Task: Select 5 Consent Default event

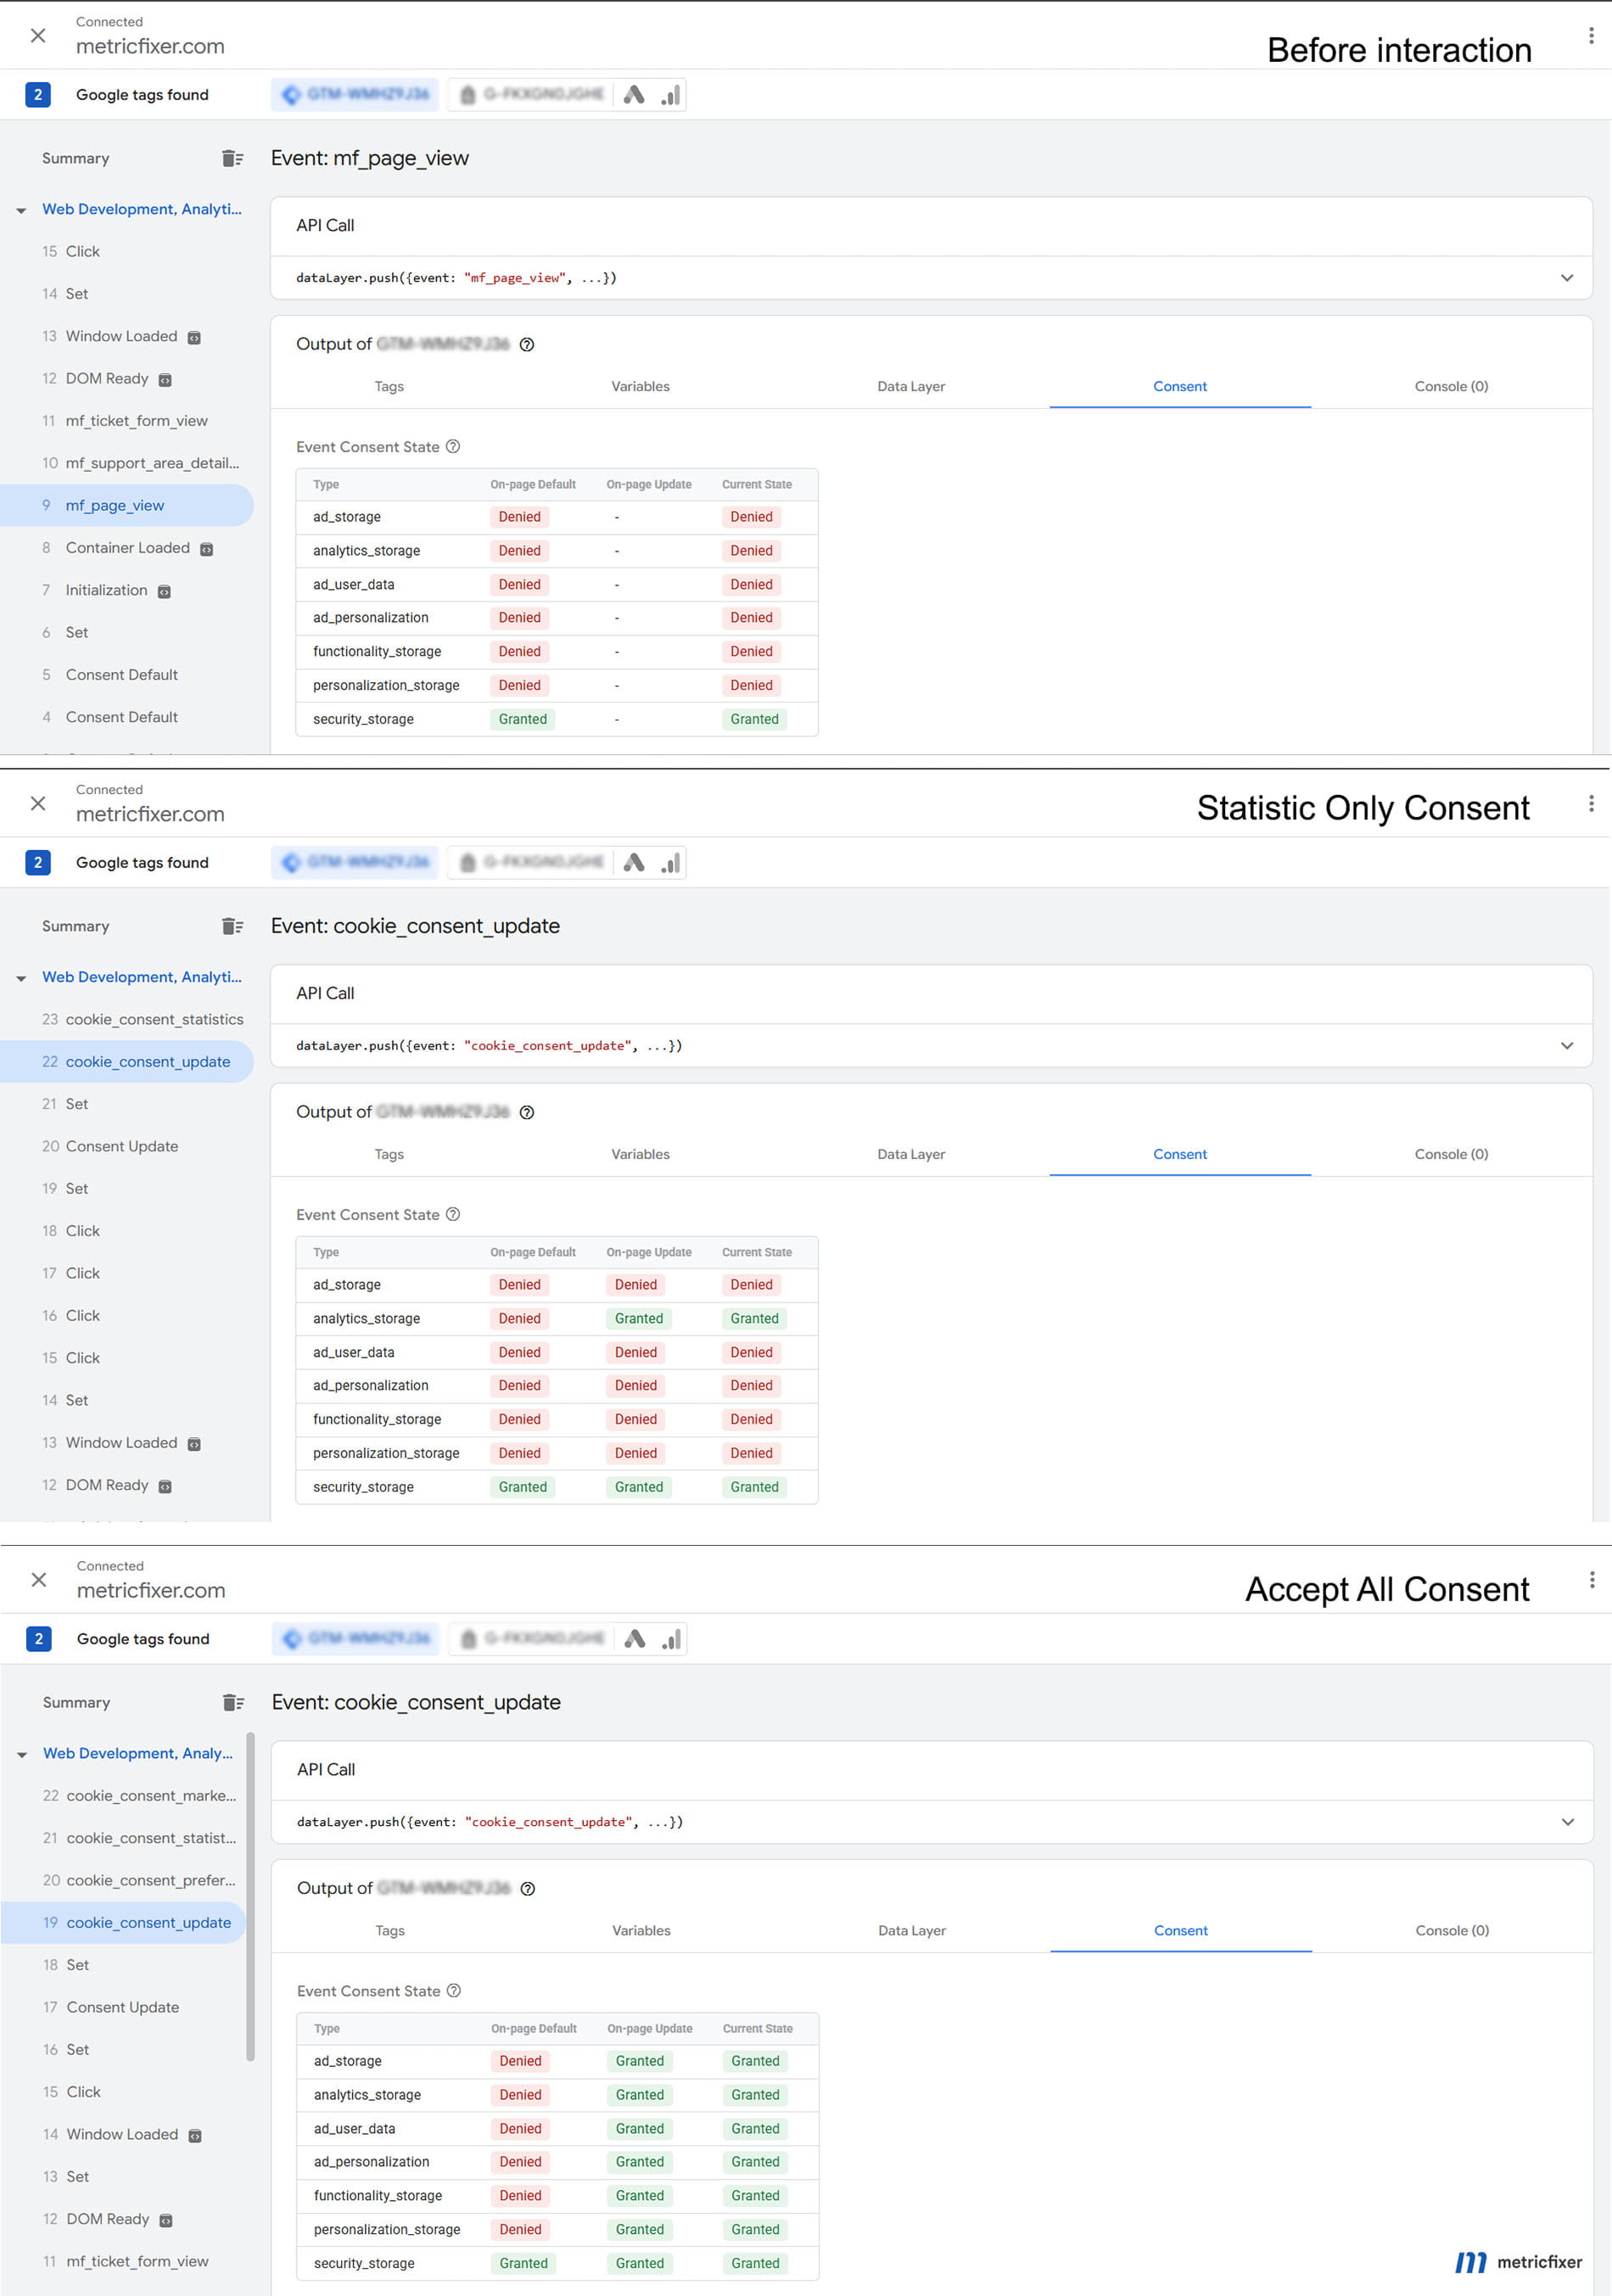Action: coord(126,675)
